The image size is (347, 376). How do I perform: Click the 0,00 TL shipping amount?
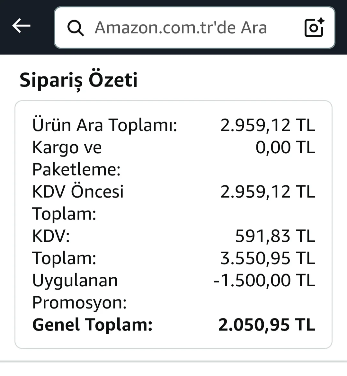[285, 148]
